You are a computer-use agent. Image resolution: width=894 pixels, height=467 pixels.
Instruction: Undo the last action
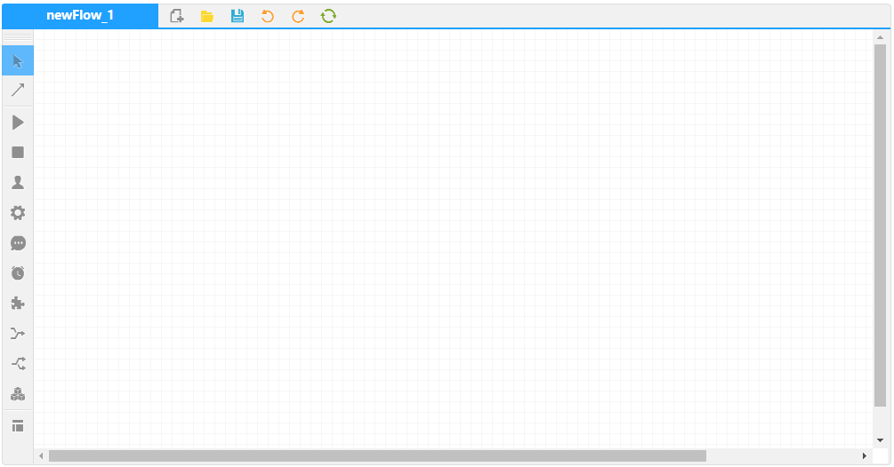click(268, 16)
